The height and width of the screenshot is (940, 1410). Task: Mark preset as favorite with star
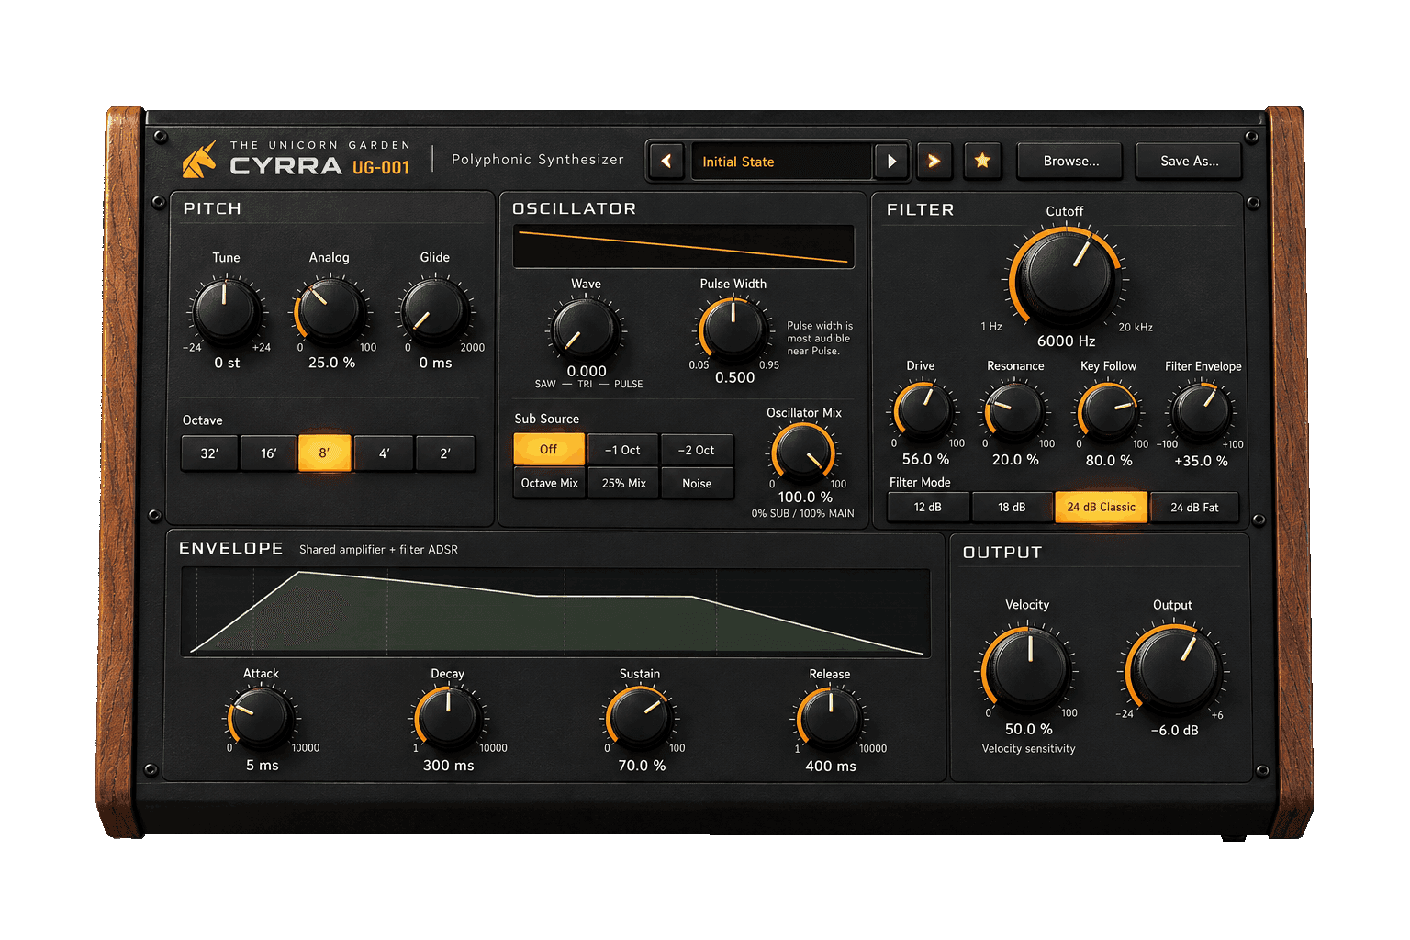pos(982,162)
